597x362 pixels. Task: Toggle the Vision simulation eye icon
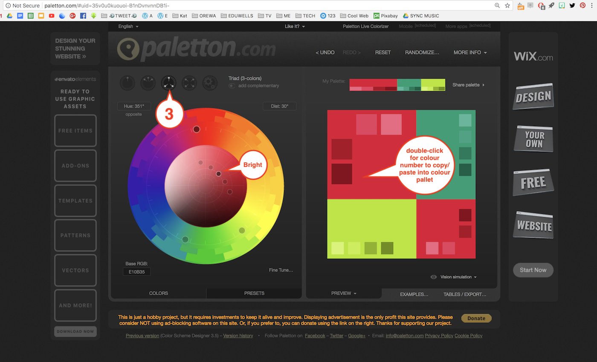click(x=434, y=277)
